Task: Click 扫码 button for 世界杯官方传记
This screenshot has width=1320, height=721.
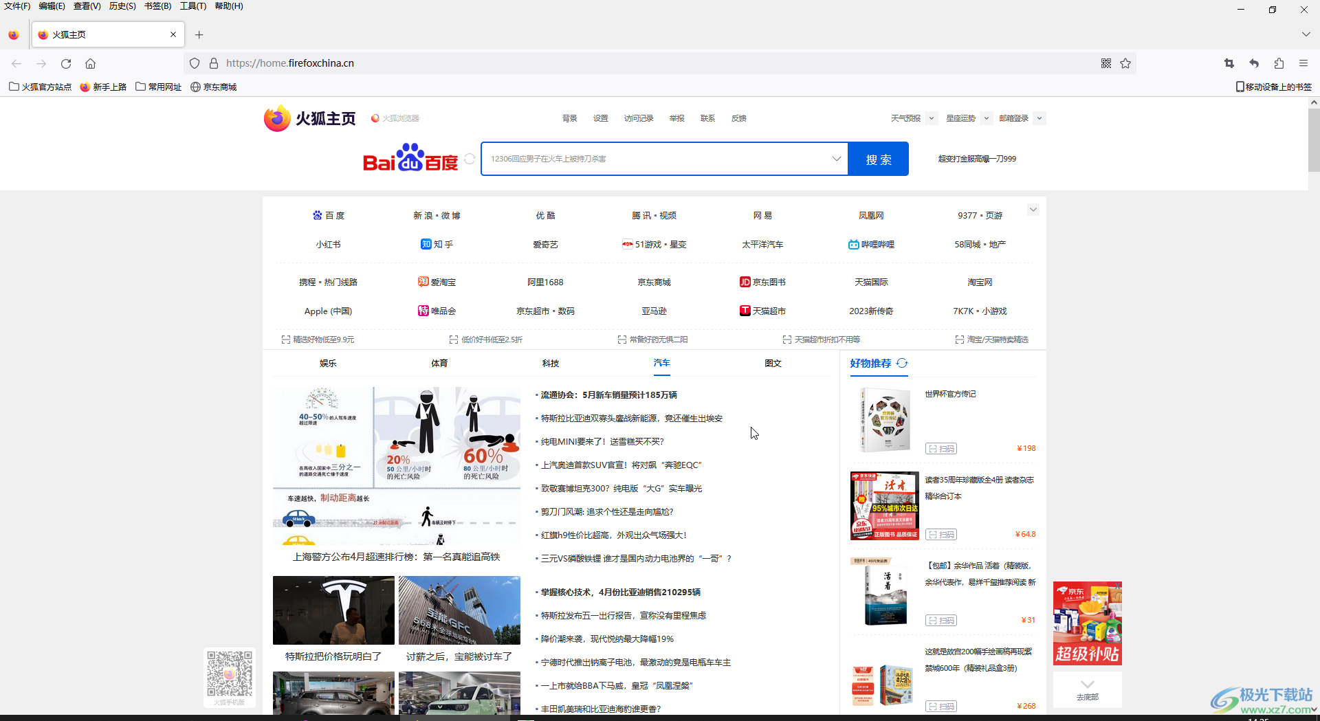Action: coord(941,449)
